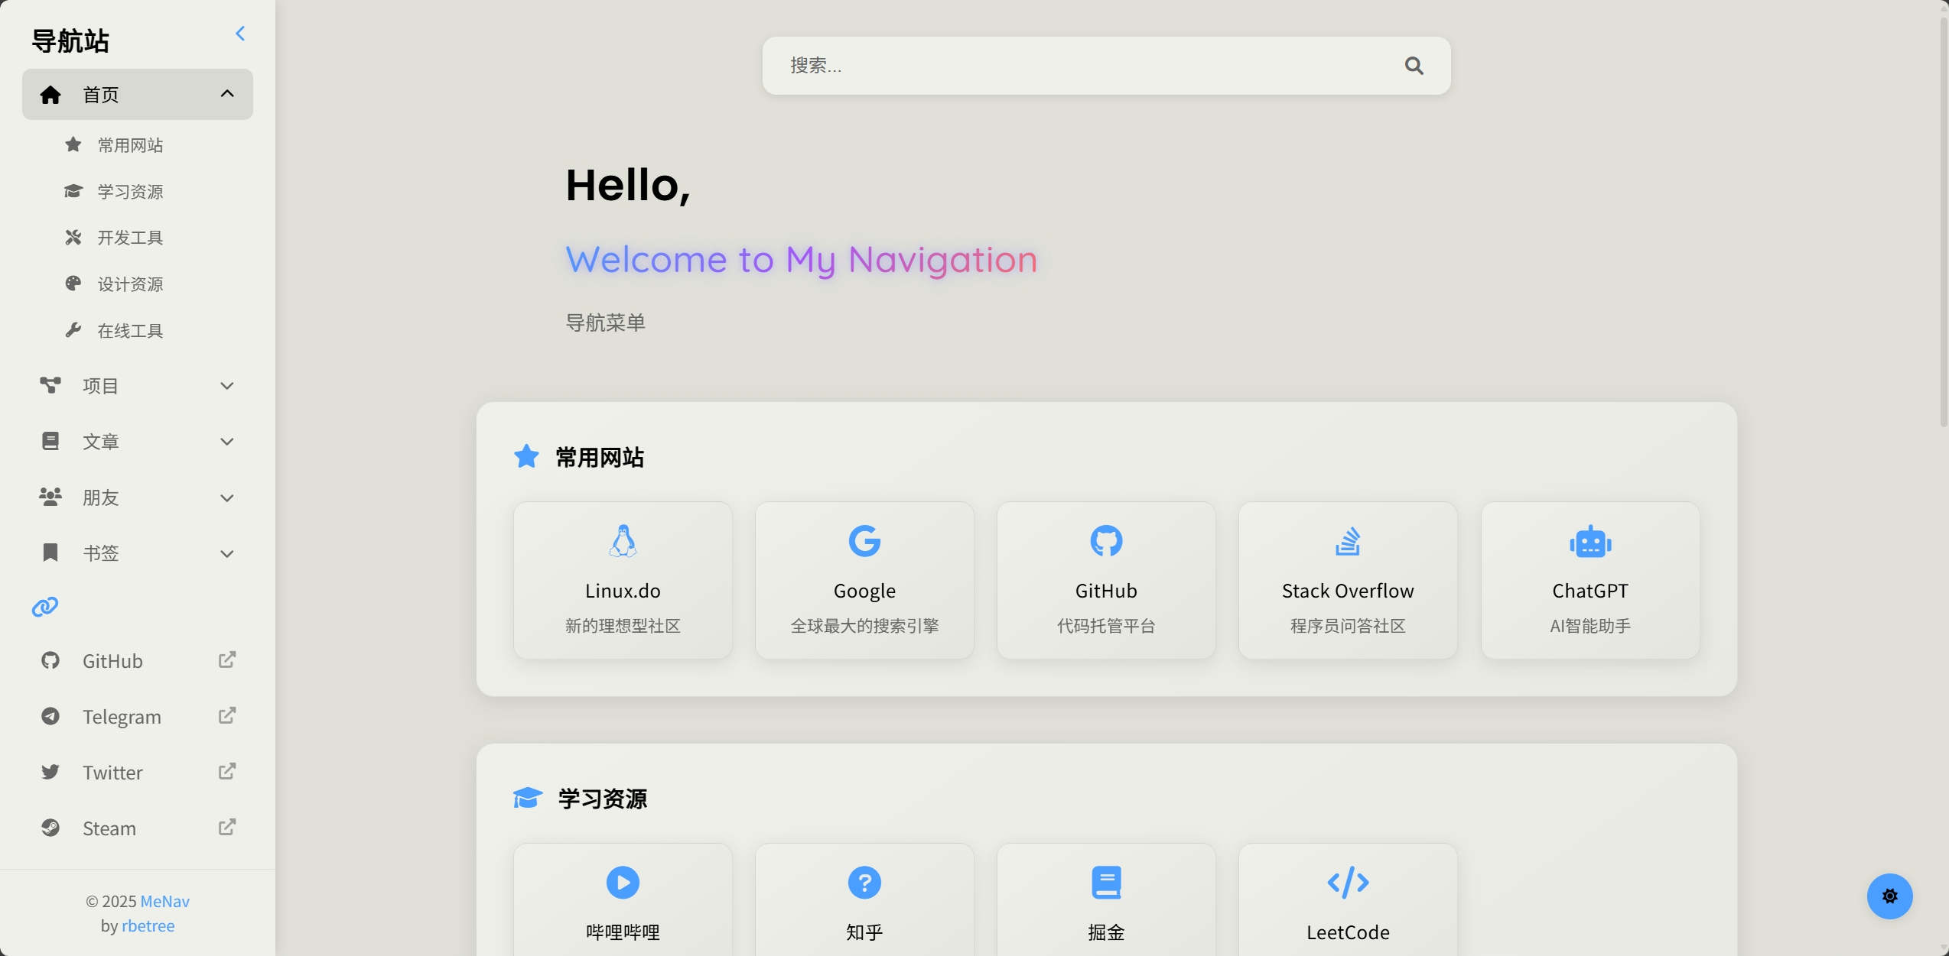
Task: Click into the 搜索 input field
Action: (1071, 66)
